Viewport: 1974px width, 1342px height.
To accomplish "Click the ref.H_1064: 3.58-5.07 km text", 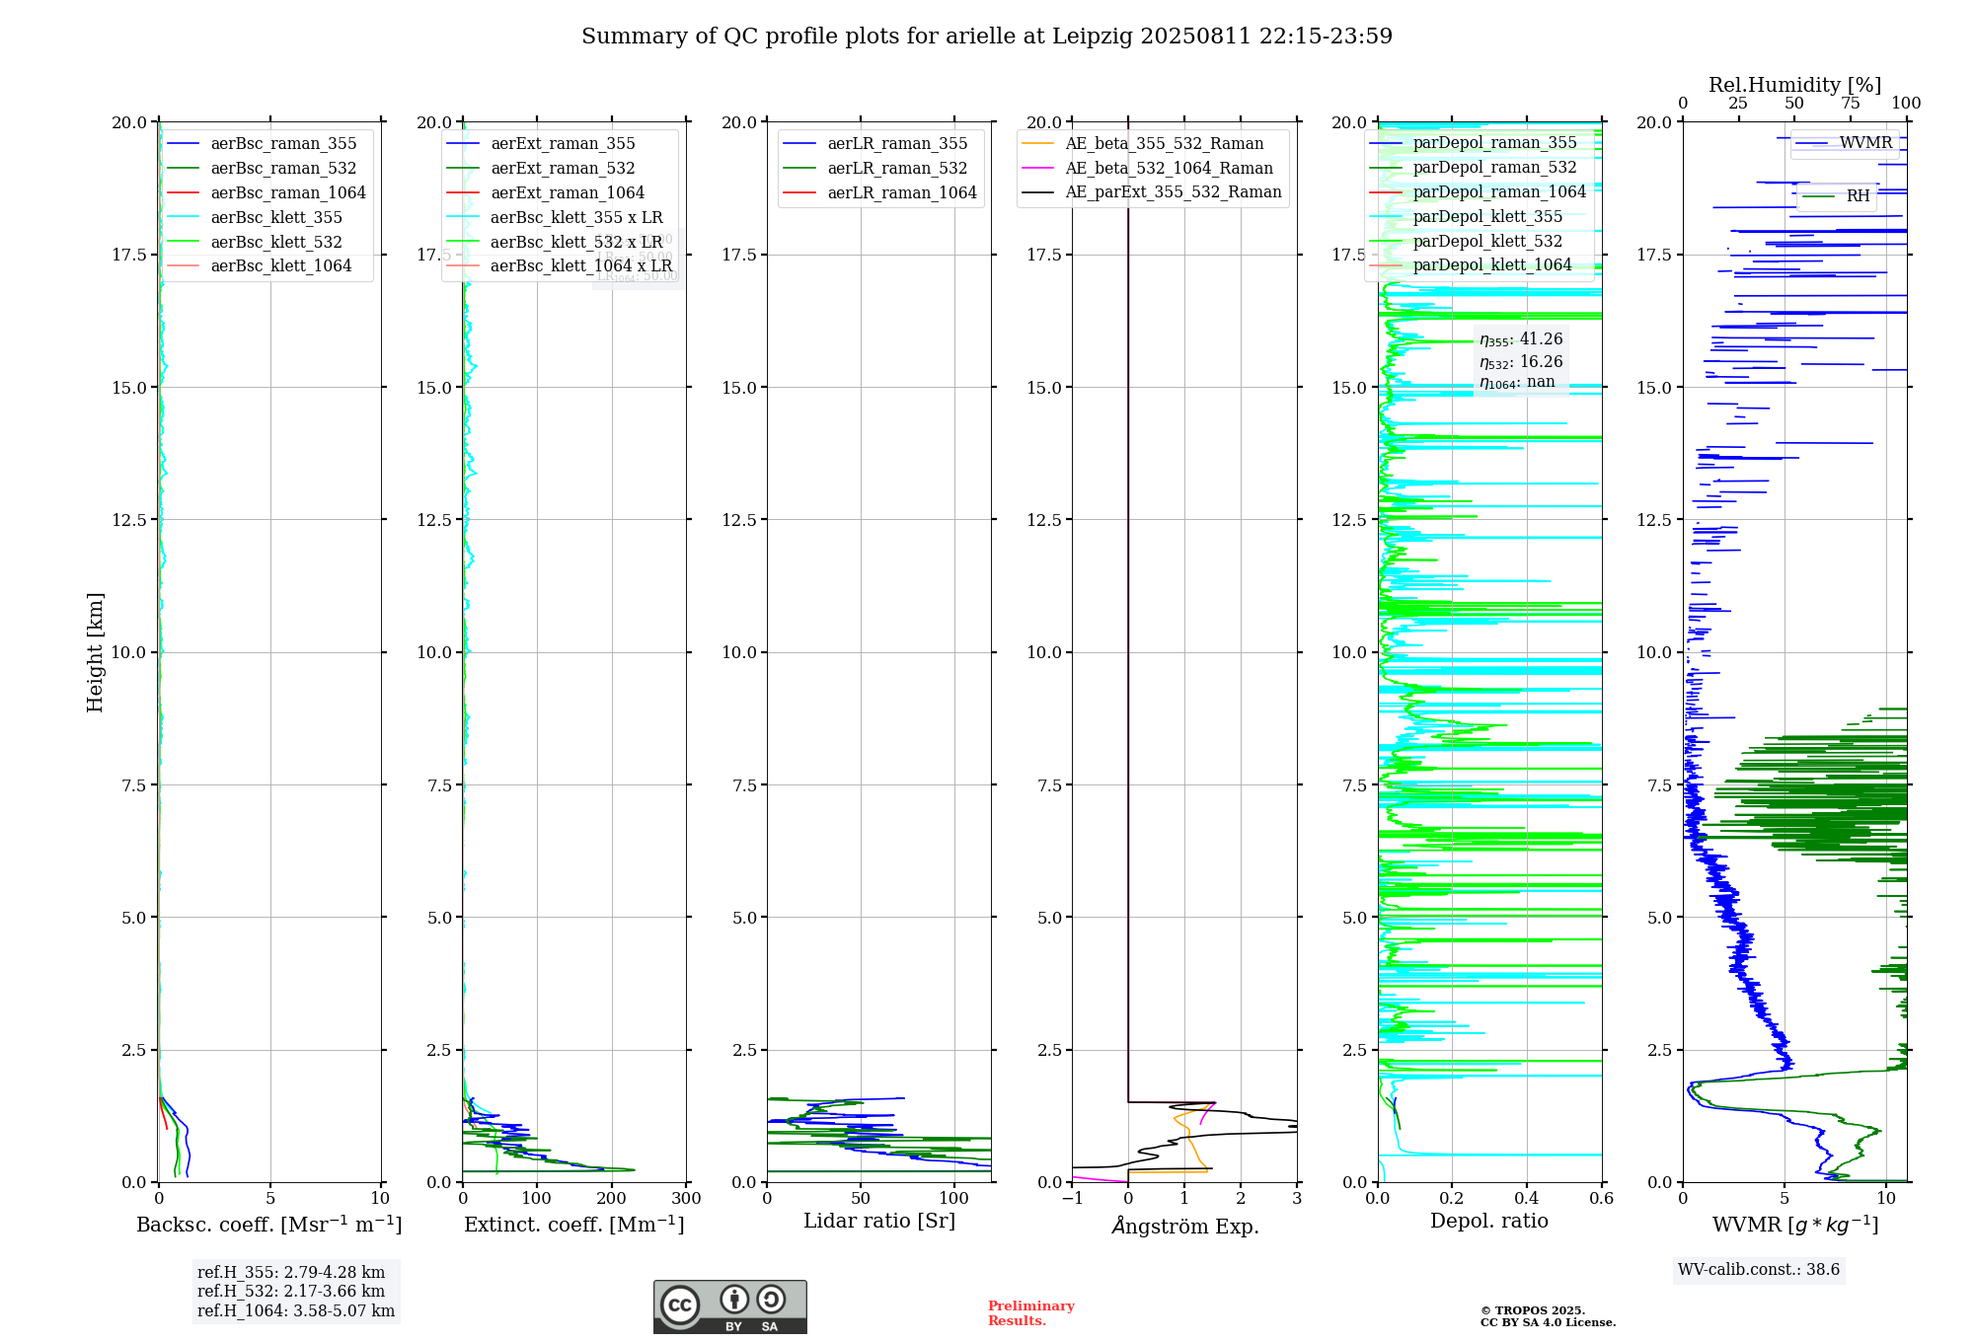I will (296, 1311).
